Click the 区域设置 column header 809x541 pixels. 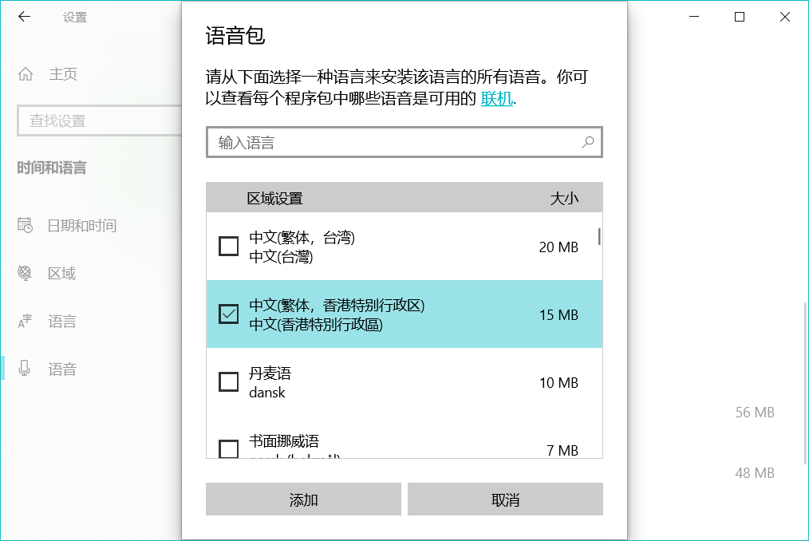tap(276, 197)
